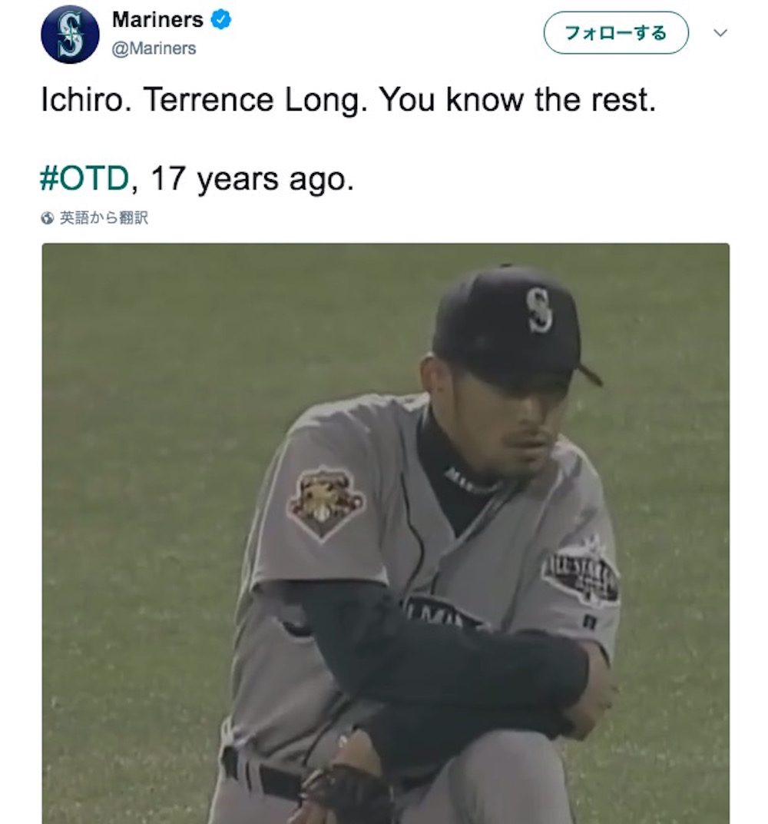Click the globe translation icon

(x=48, y=218)
